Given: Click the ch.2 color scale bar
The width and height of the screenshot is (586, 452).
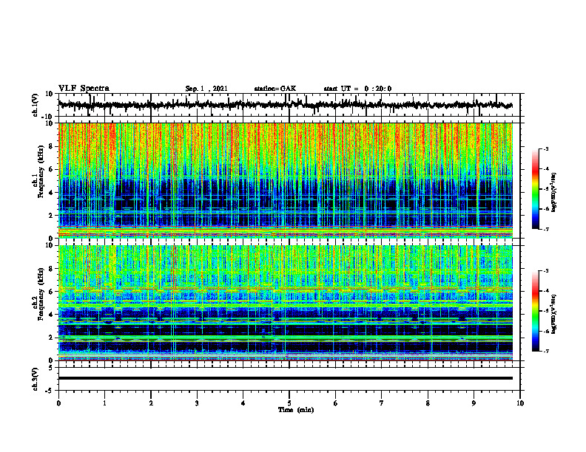Looking at the screenshot, I should pos(536,311).
